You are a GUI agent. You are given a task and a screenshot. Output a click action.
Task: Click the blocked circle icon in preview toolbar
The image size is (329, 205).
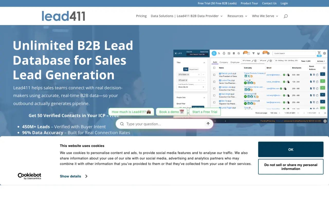pos(239,53)
